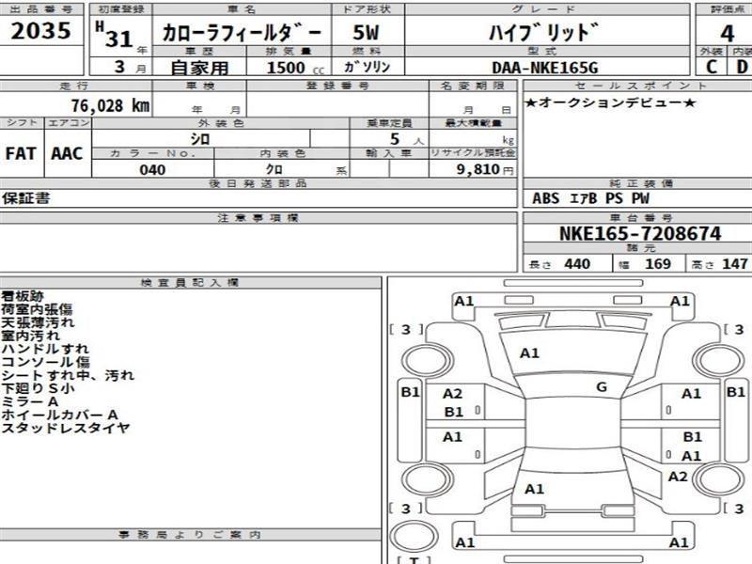The width and height of the screenshot is (752, 564).
Task: Click the interior color クロ
Action: [274, 169]
